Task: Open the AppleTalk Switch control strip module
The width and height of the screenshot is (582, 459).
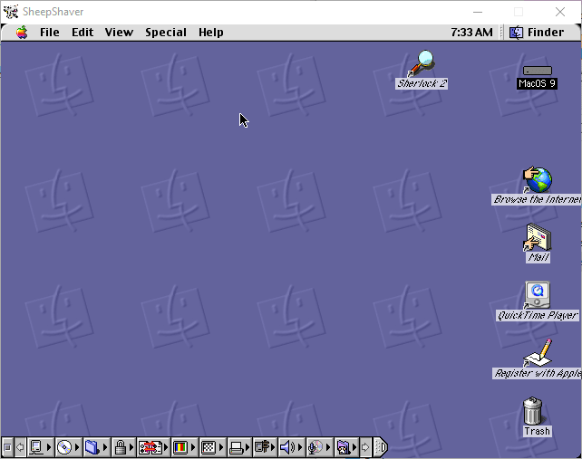Action: pyautogui.click(x=41, y=447)
